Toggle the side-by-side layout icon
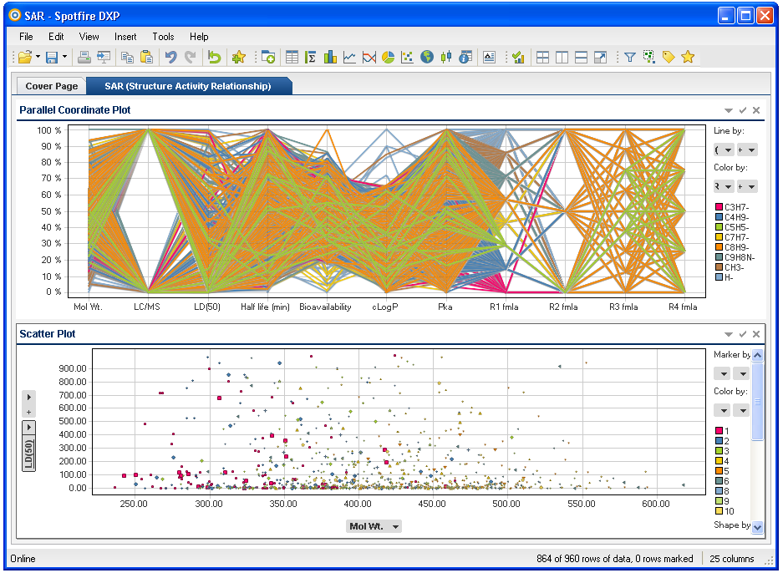This screenshot has width=783, height=573. coord(562,58)
